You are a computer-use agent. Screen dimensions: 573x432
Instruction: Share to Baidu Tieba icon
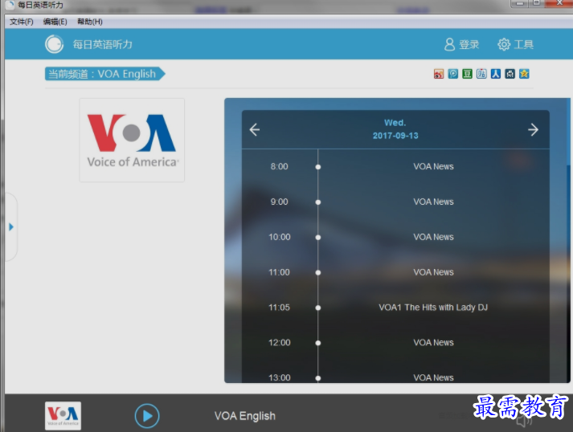[481, 74]
